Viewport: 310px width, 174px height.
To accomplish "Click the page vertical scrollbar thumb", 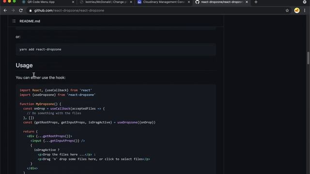I will 308,58.
